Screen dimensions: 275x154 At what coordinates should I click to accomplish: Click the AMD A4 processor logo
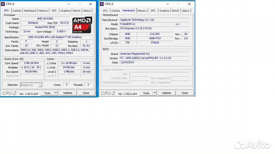tap(82, 25)
